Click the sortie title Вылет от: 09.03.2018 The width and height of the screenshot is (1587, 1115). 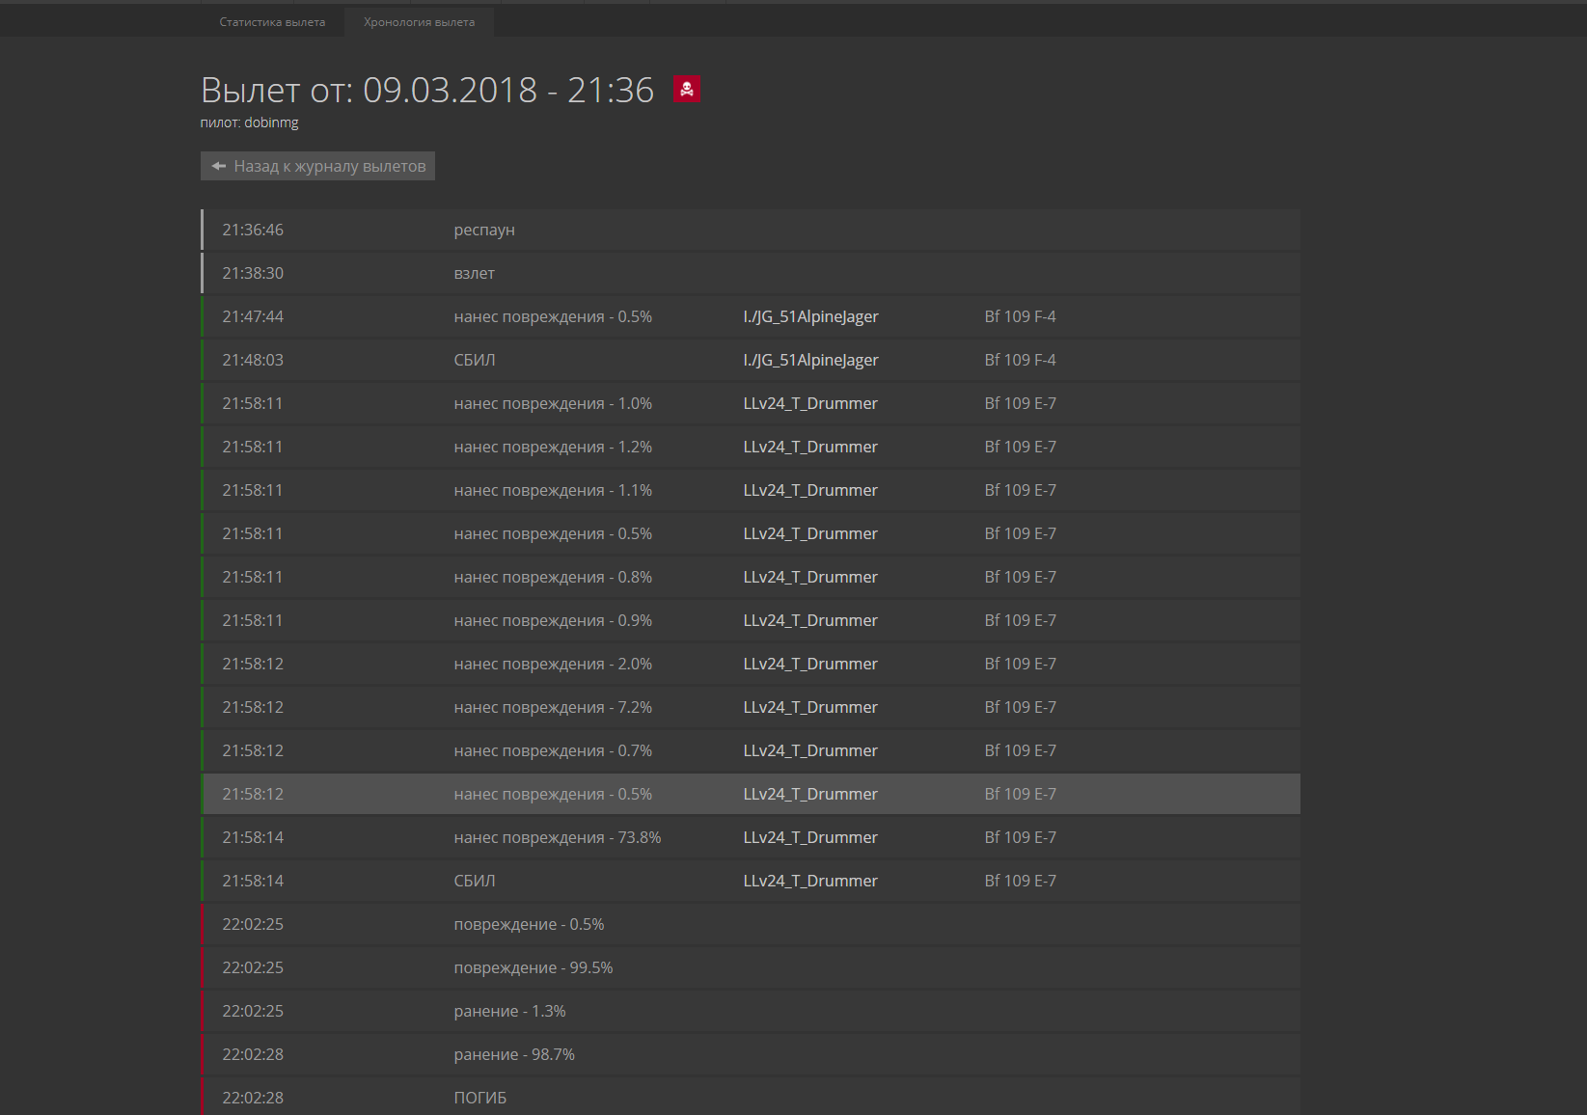pos(427,90)
